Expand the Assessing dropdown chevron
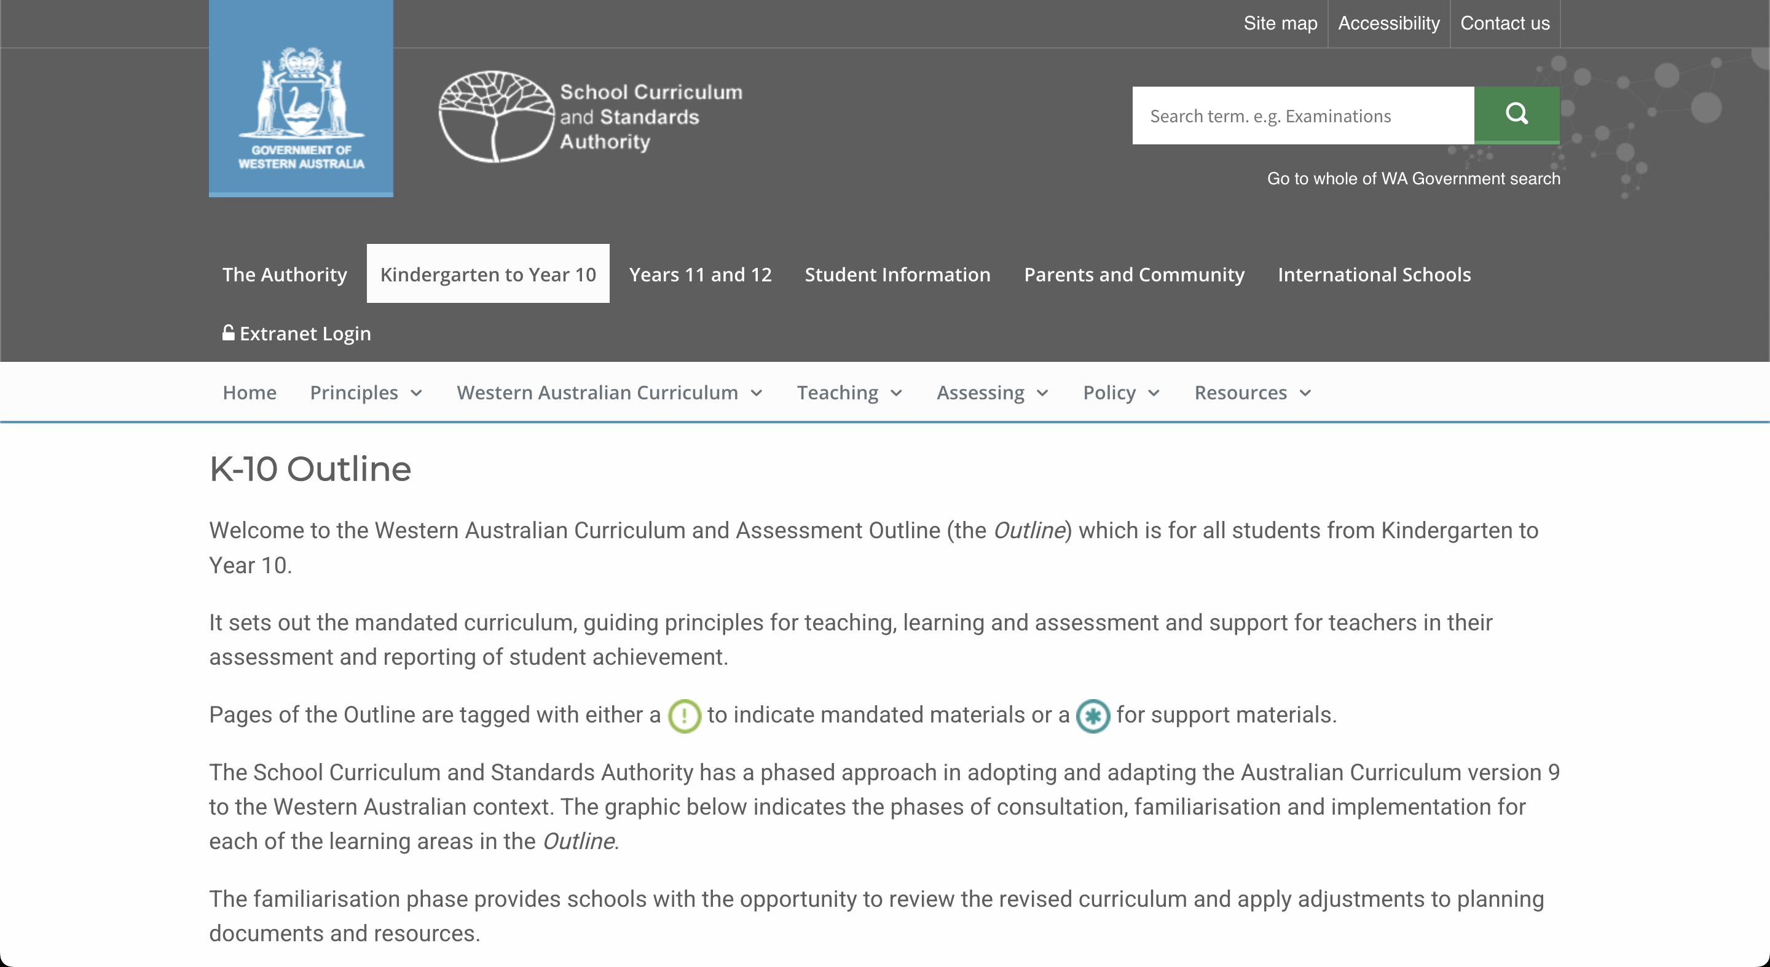 (1042, 393)
